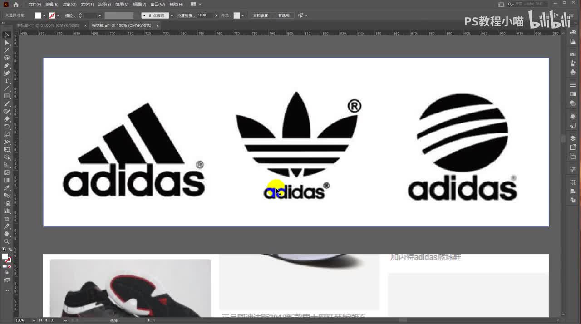Expand the brush definition dropdown
This screenshot has width=581, height=324.
tap(172, 15)
